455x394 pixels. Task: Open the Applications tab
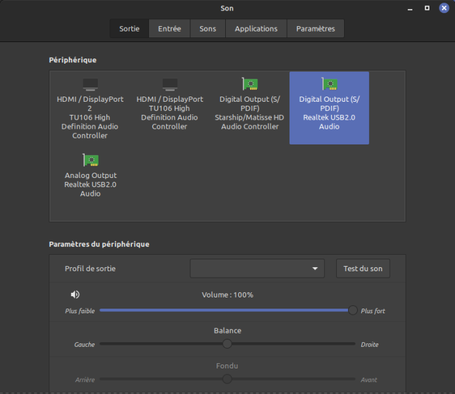point(256,29)
